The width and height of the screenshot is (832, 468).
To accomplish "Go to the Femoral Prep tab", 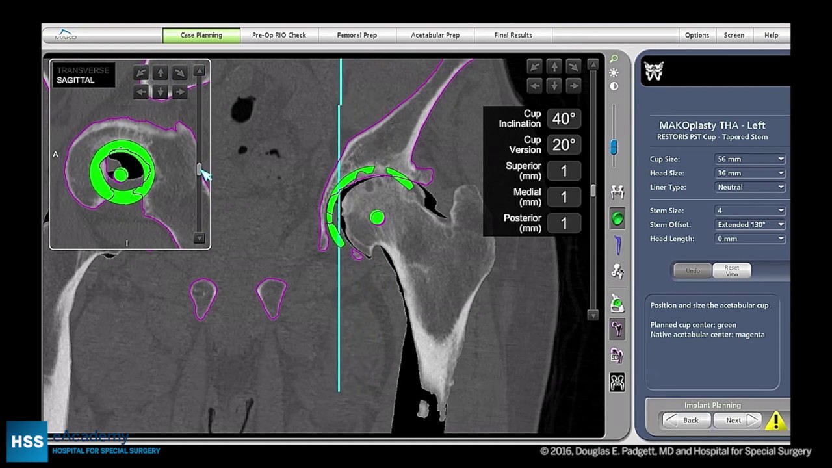I will point(357,35).
